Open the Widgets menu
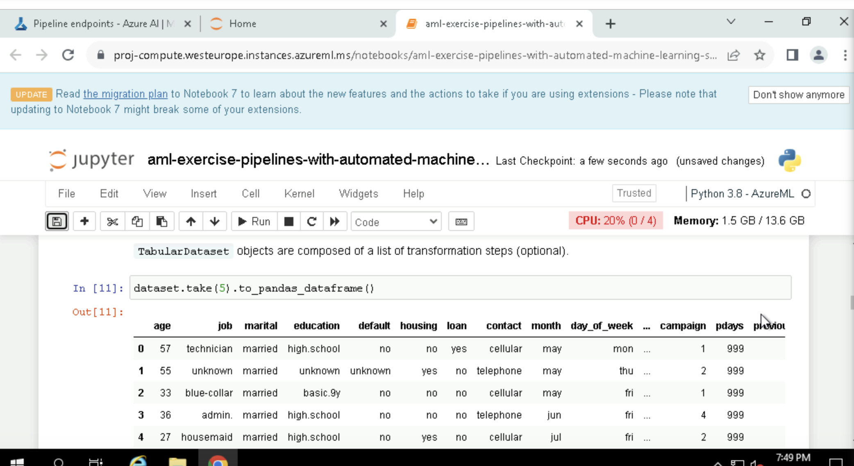Image resolution: width=854 pixels, height=466 pixels. pyautogui.click(x=359, y=194)
